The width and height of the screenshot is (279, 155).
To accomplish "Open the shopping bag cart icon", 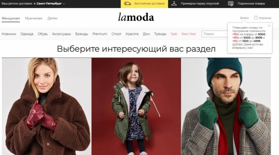I will click(x=256, y=17).
